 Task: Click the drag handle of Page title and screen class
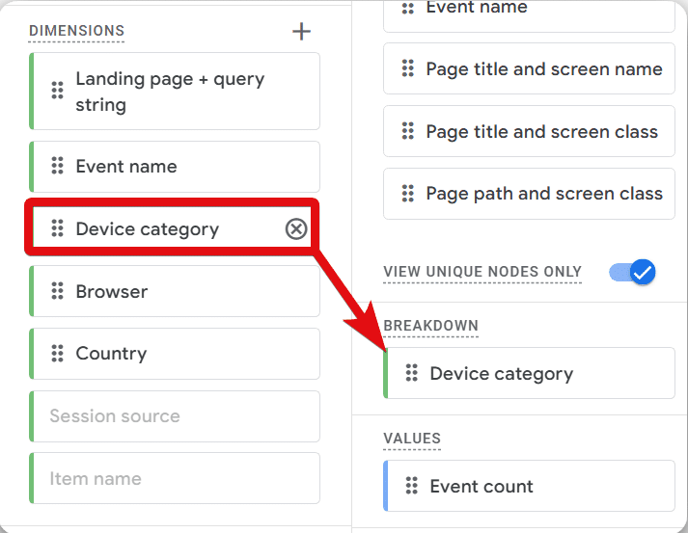tap(408, 131)
